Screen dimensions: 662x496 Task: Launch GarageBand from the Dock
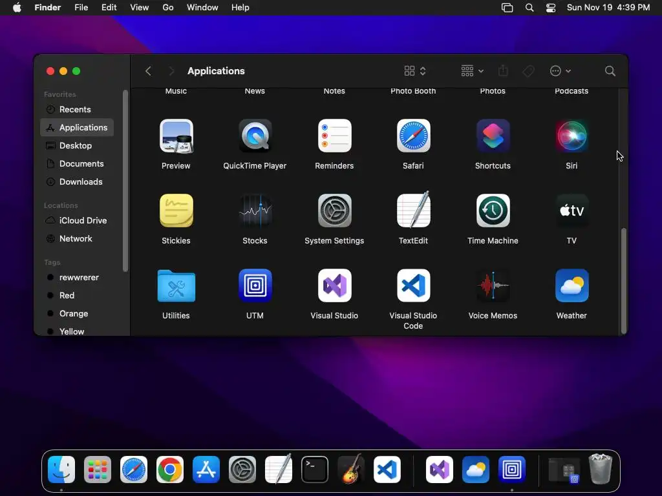tap(351, 470)
